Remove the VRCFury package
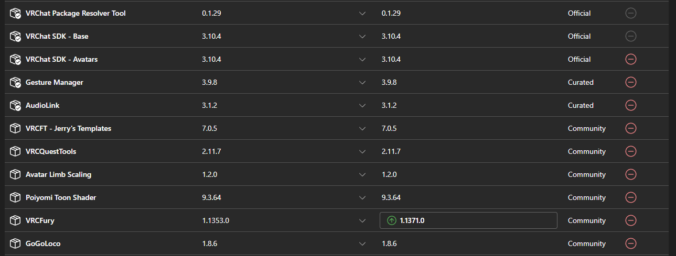The height and width of the screenshot is (256, 676). point(631,220)
